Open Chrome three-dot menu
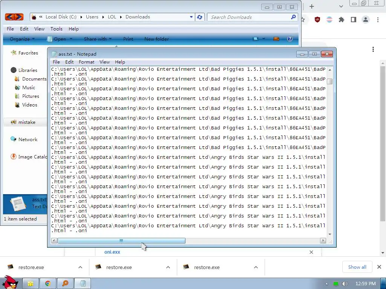 [378, 20]
